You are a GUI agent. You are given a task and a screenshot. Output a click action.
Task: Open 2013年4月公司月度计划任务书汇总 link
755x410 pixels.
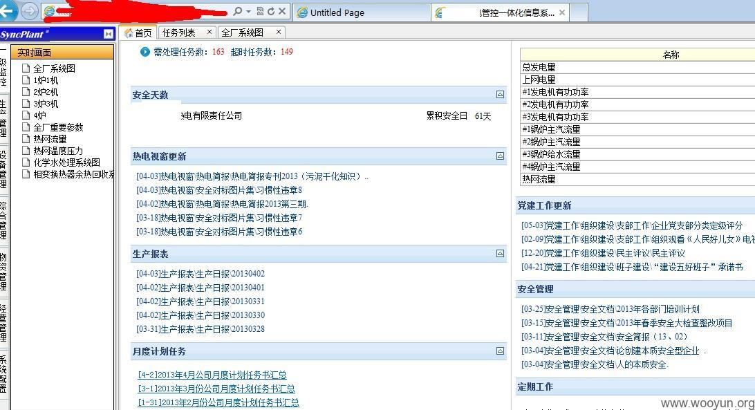(212, 375)
